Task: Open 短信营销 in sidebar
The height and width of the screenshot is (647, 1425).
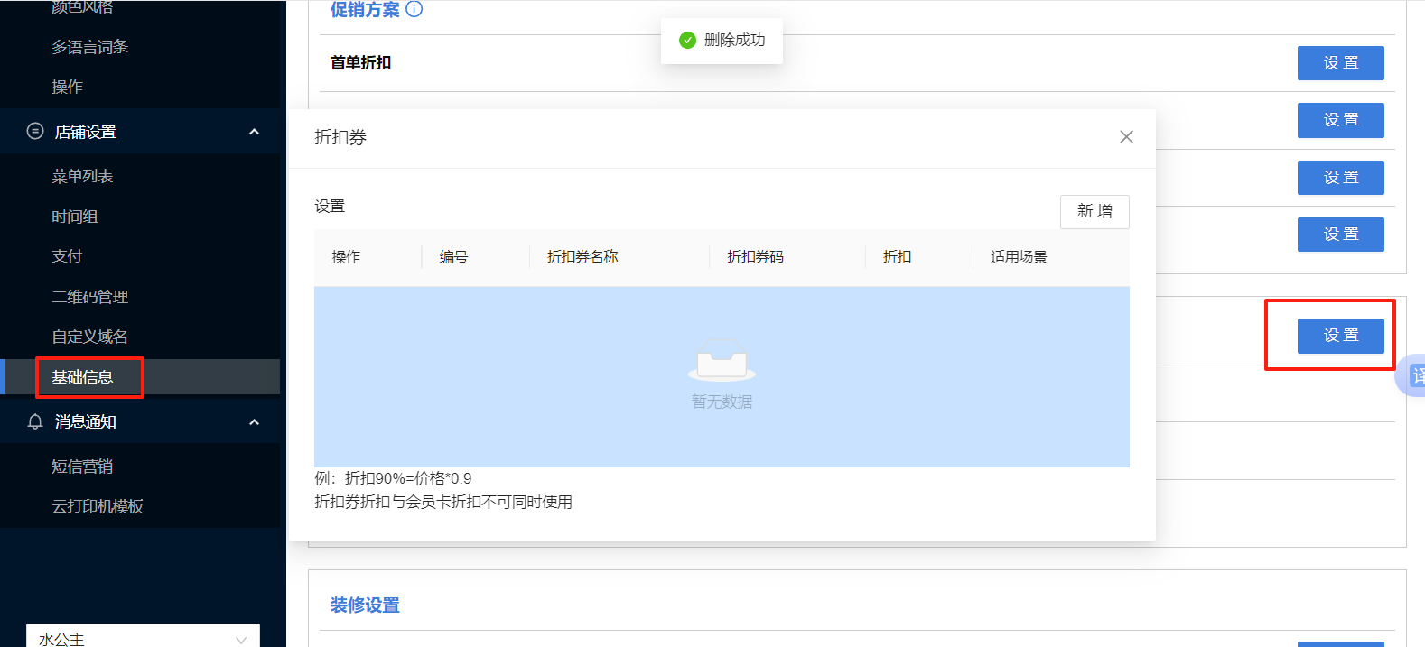Action: click(82, 467)
